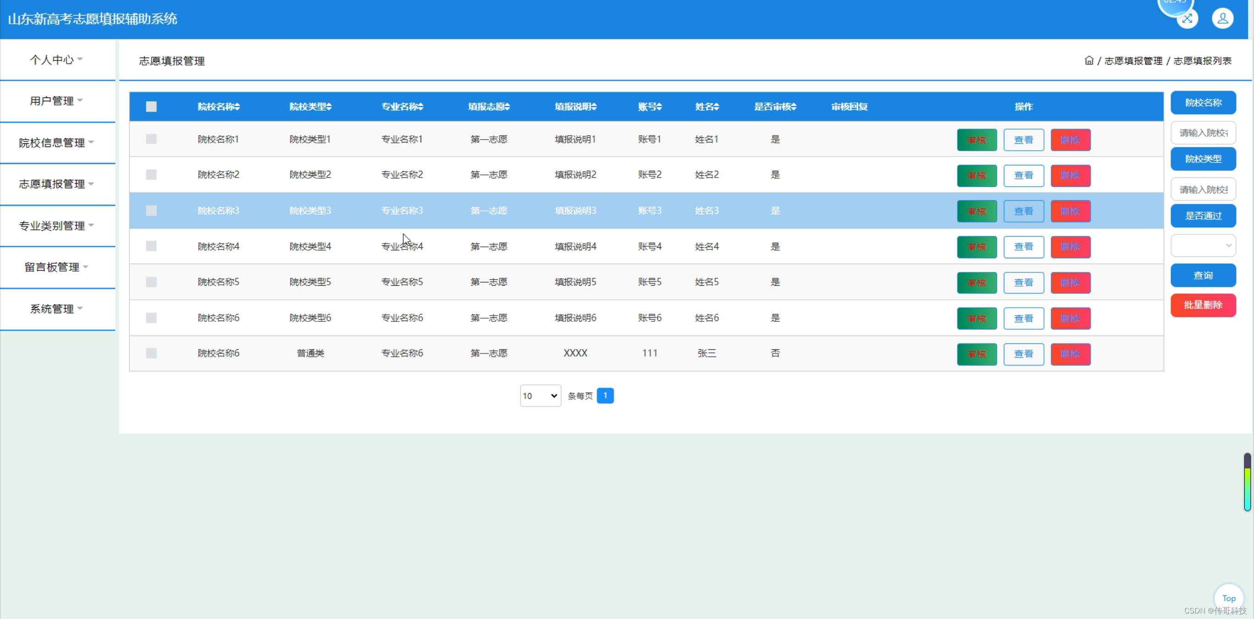Click the Top scroll-to-top button
Viewport: 1254px width, 619px height.
pyautogui.click(x=1228, y=598)
